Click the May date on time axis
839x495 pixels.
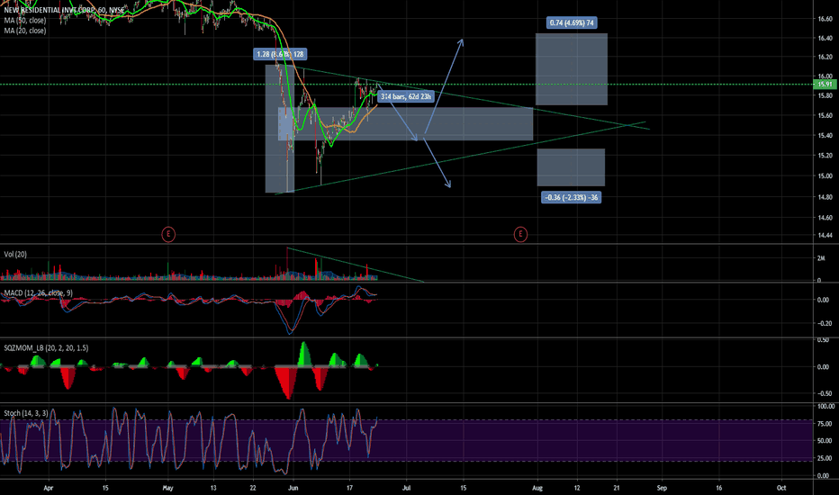click(x=168, y=488)
